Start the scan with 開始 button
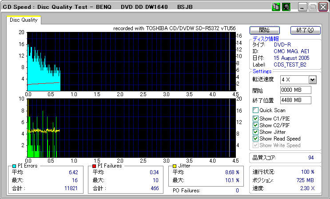This screenshot has width=330, height=199. 265,30
